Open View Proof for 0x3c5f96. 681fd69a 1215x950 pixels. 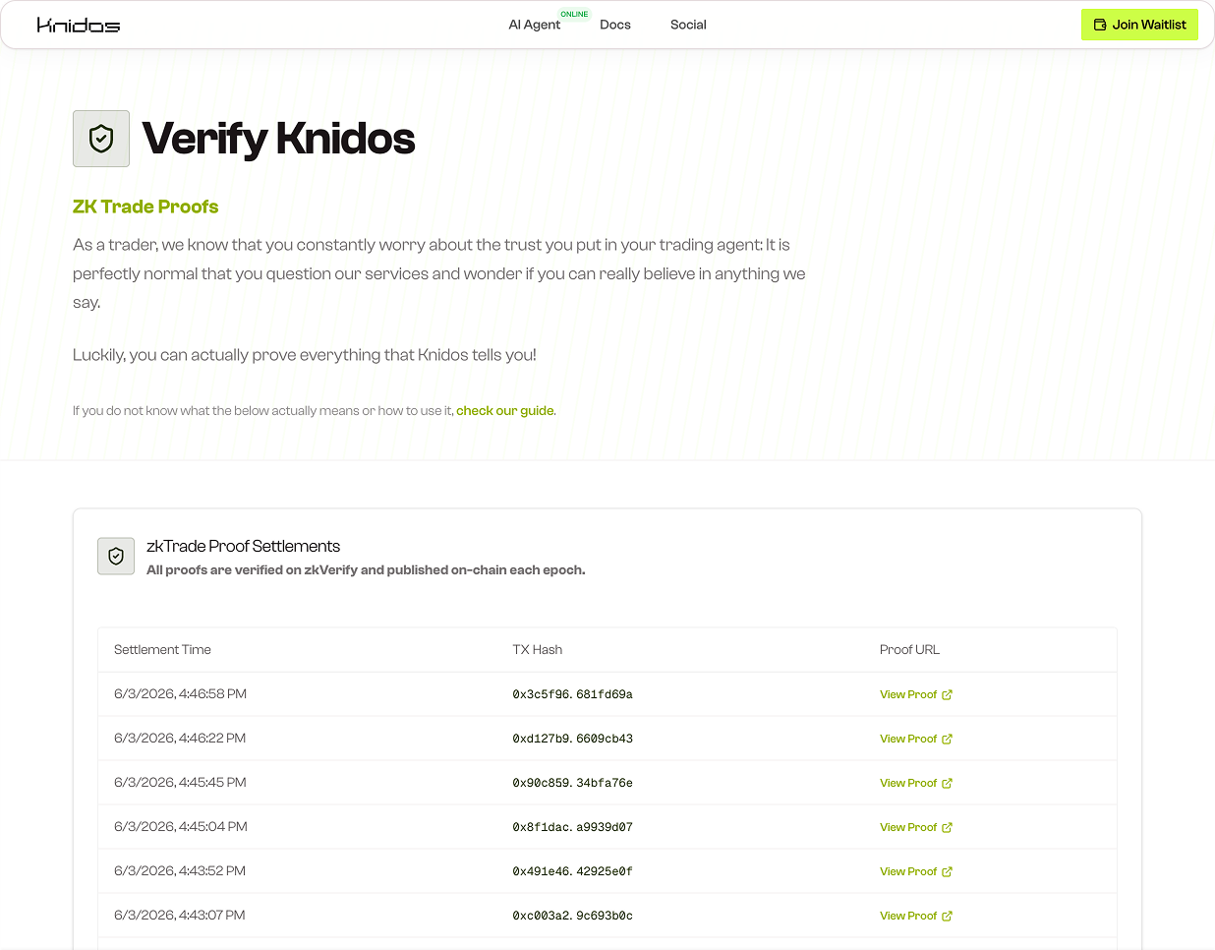point(915,694)
